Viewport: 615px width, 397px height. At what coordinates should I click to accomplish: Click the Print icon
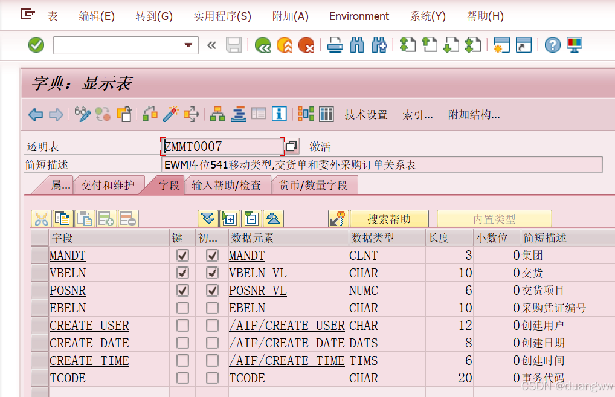(x=335, y=45)
